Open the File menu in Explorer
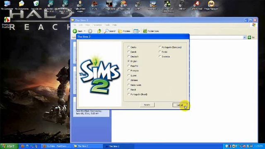The image size is (265, 149). click(x=74, y=25)
